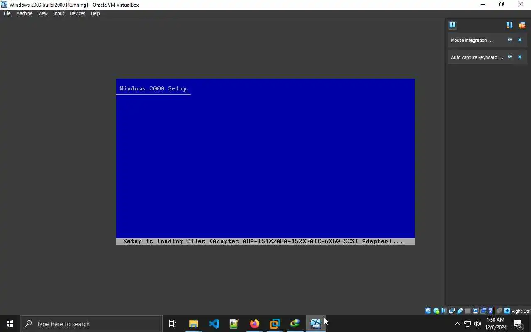Open the Input menu
The height and width of the screenshot is (332, 531).
tap(58, 13)
